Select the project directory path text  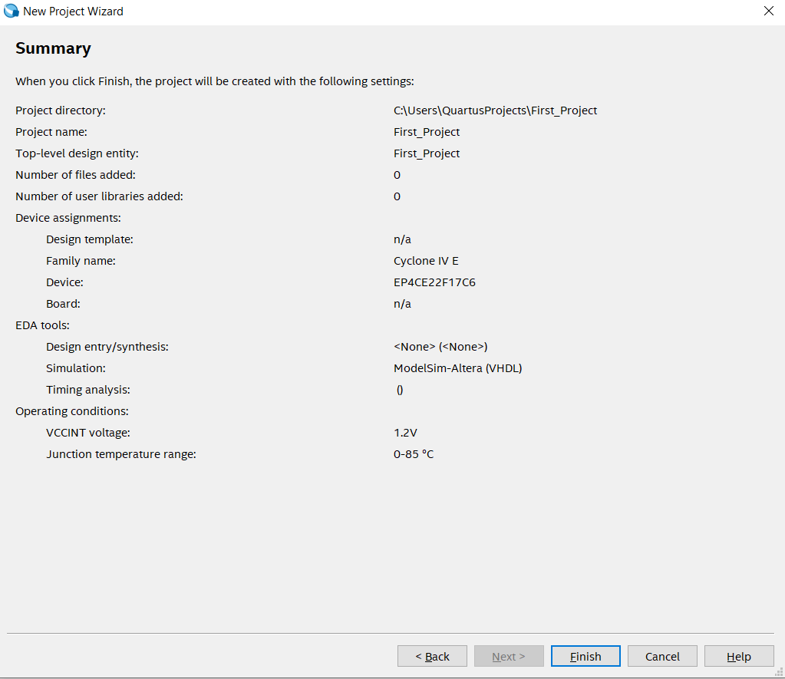coord(495,110)
